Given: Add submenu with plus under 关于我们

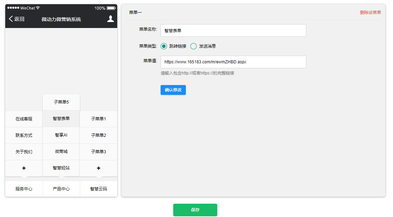Looking at the screenshot, I should coord(24,168).
